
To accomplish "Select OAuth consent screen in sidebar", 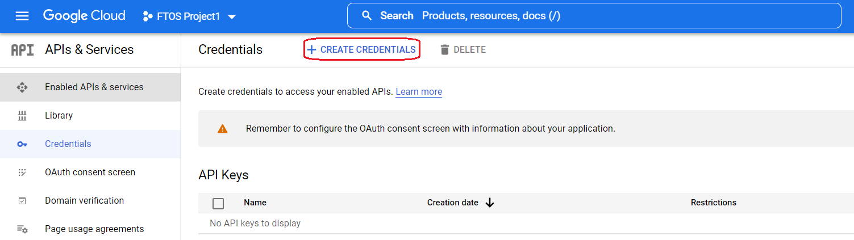I will pyautogui.click(x=90, y=172).
